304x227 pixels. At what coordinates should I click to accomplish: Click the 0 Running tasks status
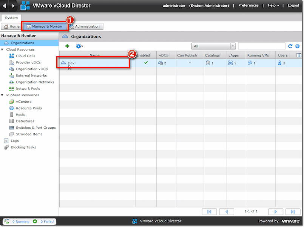click(x=21, y=222)
